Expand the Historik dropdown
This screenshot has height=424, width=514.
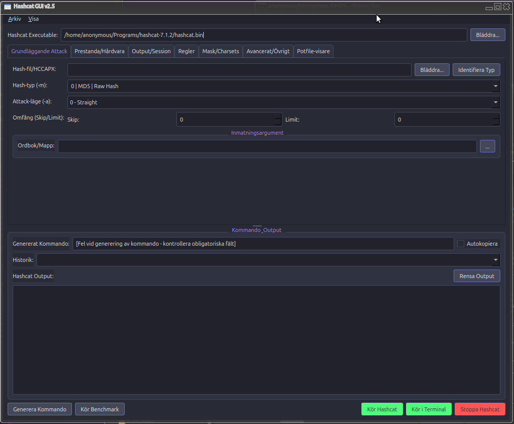pyautogui.click(x=495, y=260)
